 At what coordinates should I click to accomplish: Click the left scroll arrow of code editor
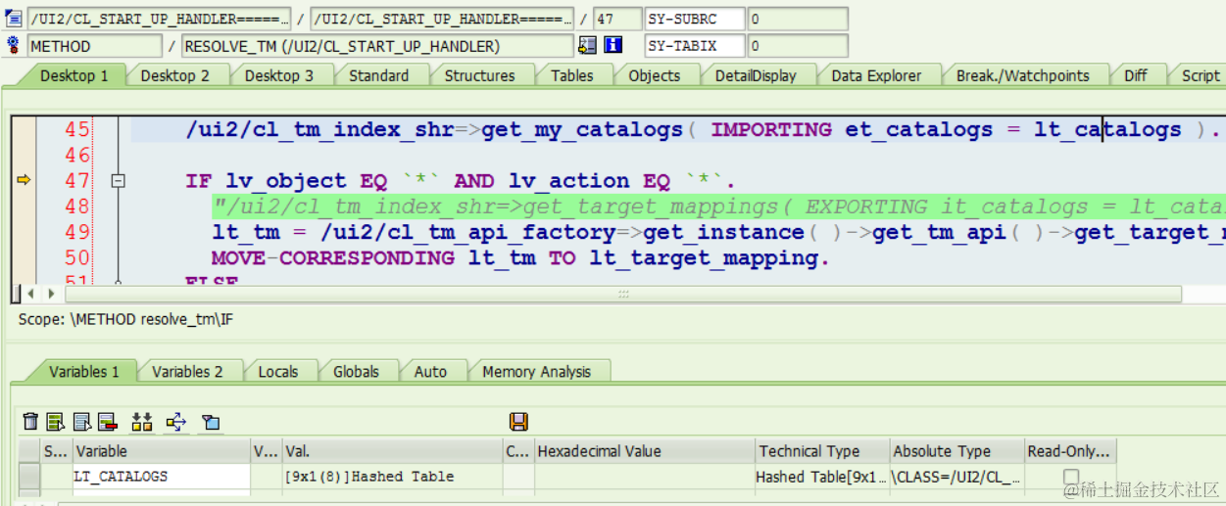pos(30,294)
